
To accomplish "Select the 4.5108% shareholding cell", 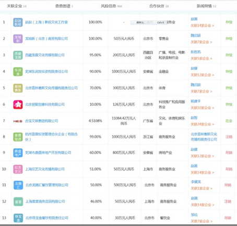I will click(x=95, y=121).
